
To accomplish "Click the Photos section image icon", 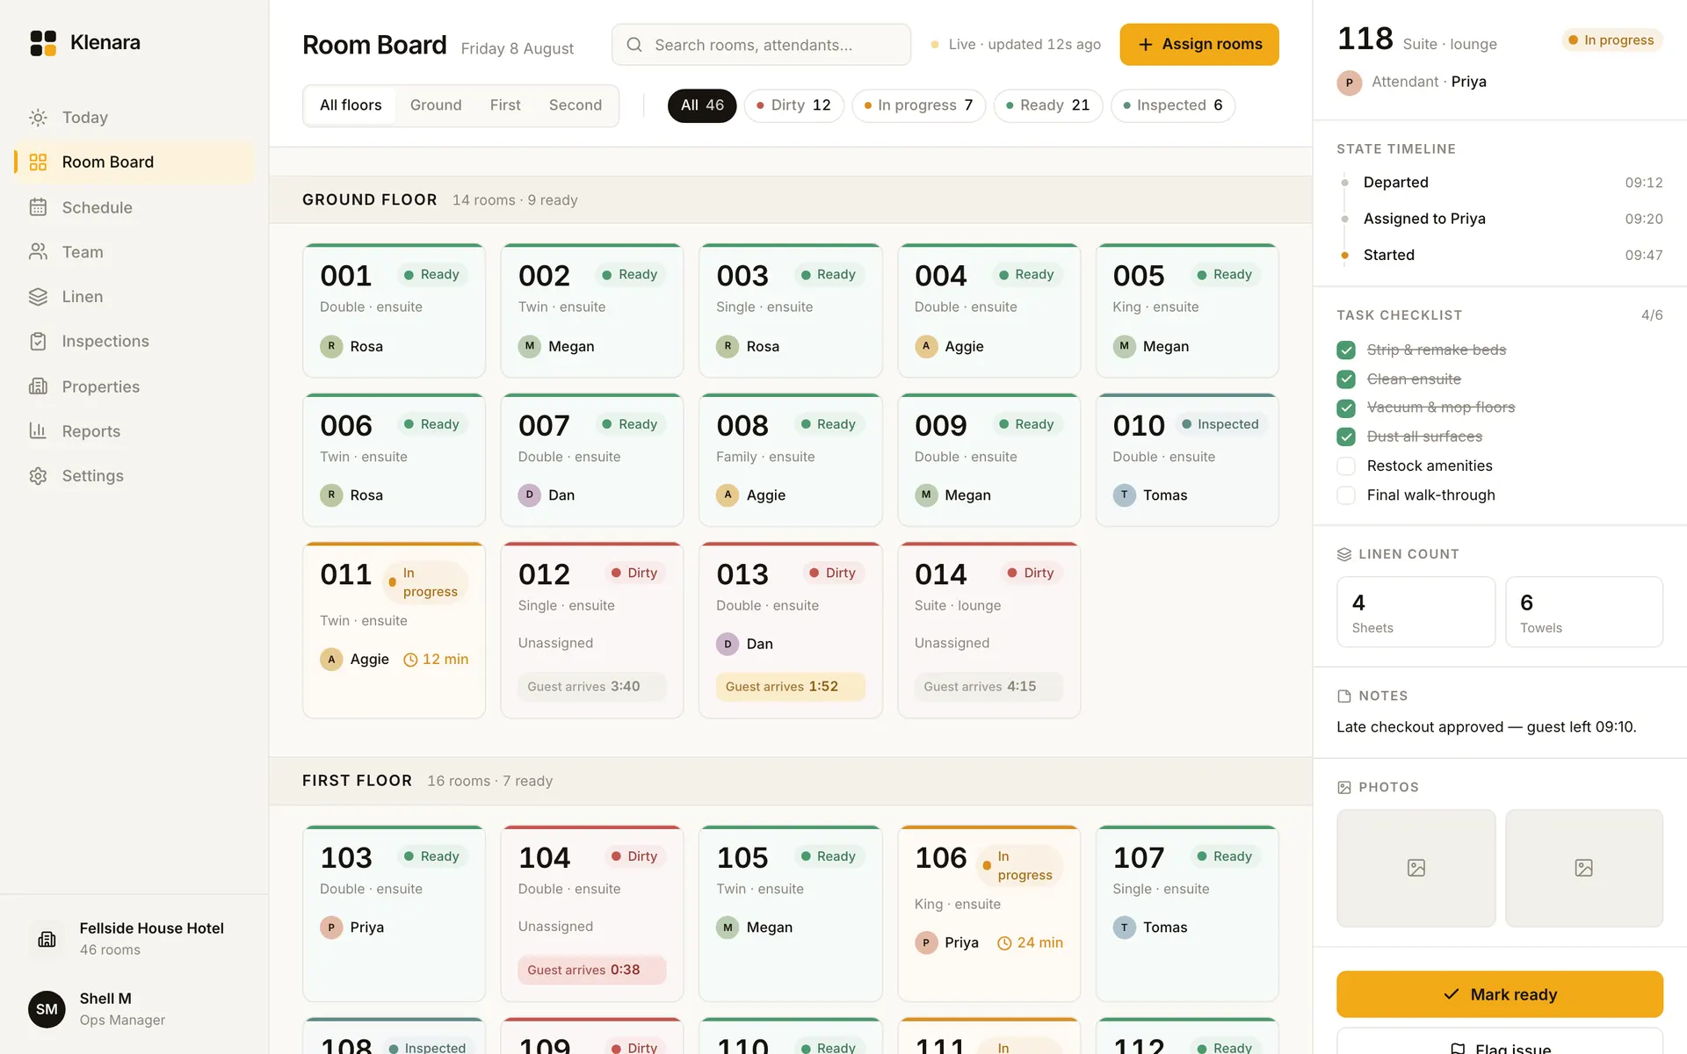I will (x=1344, y=788).
